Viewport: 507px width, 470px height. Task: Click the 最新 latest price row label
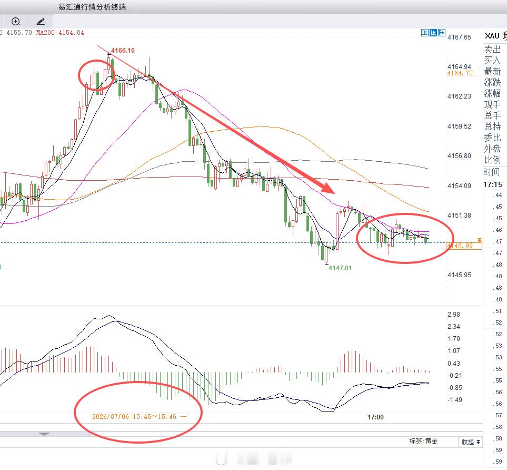492,71
